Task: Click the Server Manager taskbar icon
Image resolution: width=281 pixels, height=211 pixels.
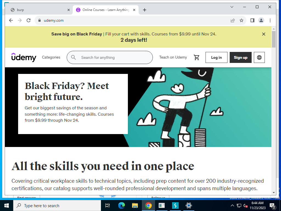Action: pos(162,206)
